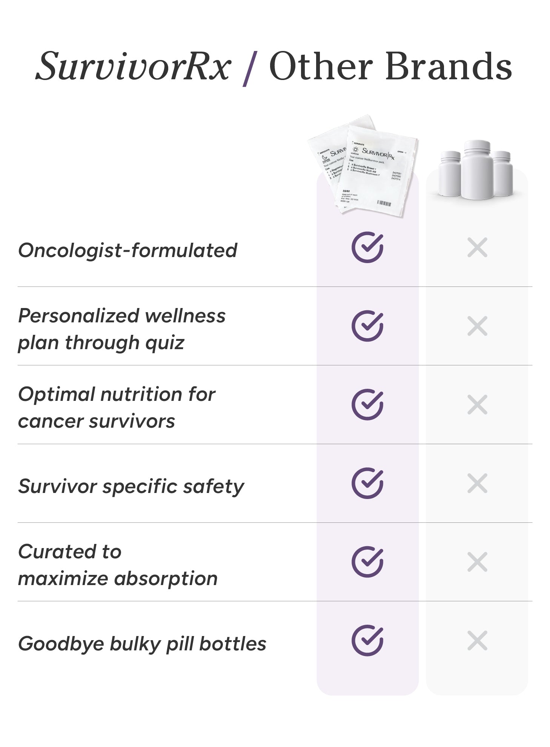
Task: Click the X icon for Personalized wellness plan
Action: point(477,326)
